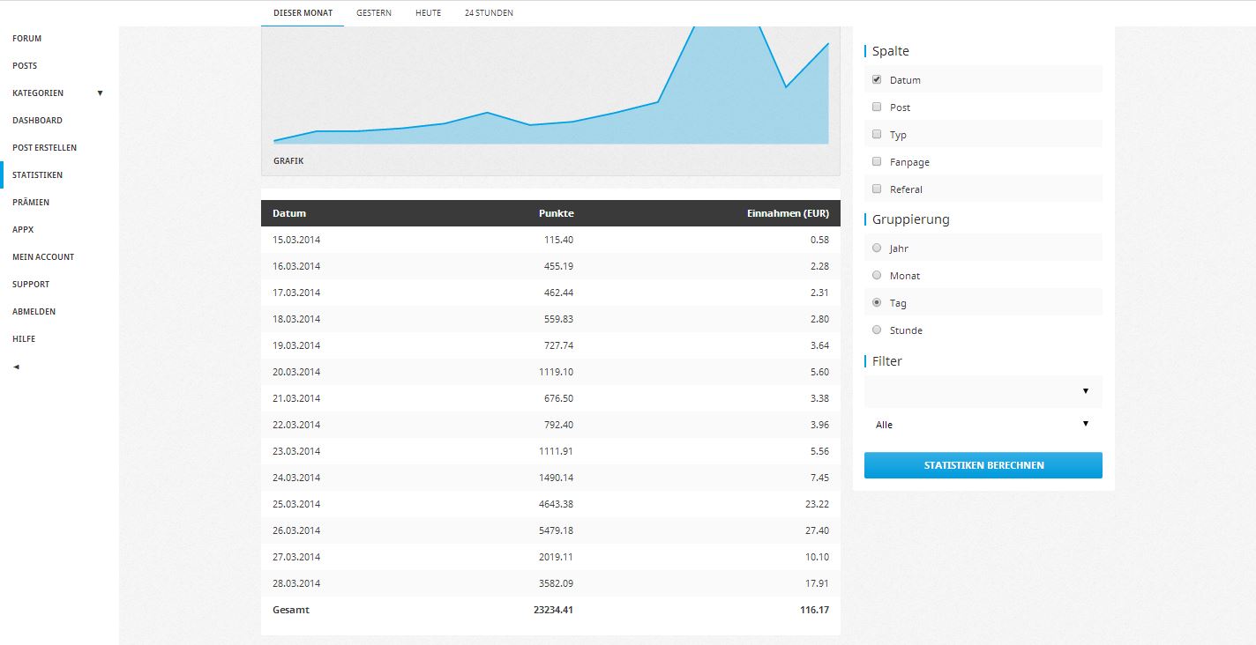This screenshot has height=645, width=1256.
Task: Open the empty Filter dropdown
Action: pyautogui.click(x=983, y=391)
